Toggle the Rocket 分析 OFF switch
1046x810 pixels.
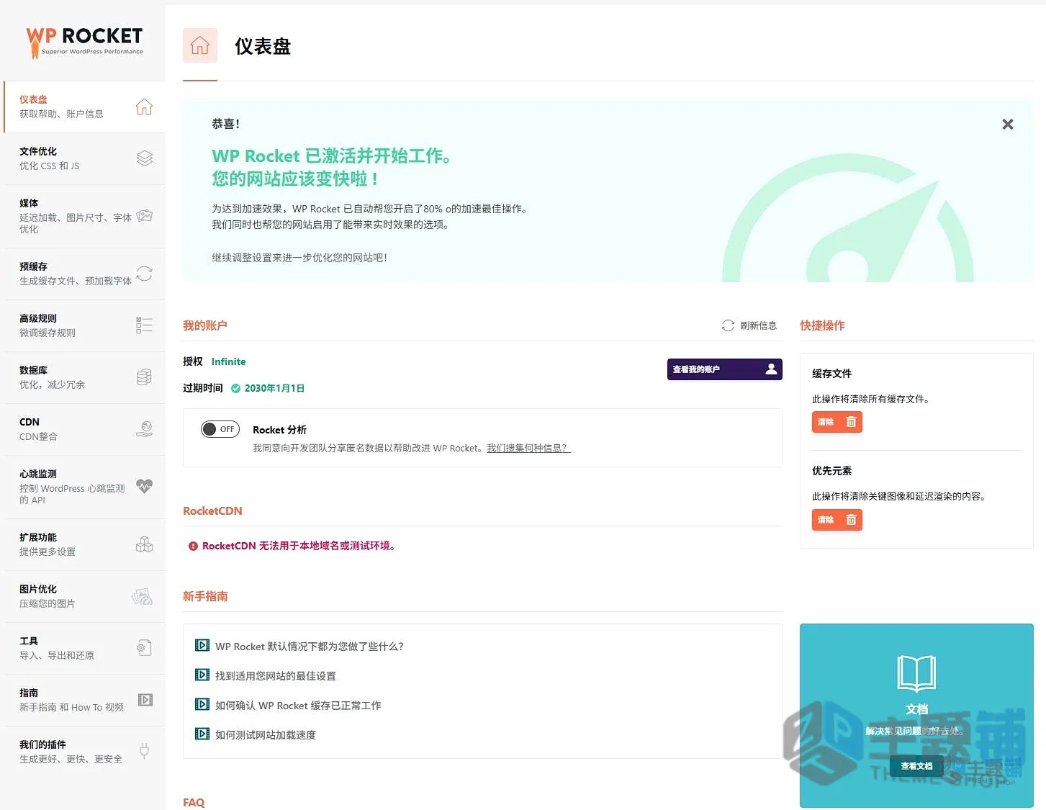coord(220,429)
